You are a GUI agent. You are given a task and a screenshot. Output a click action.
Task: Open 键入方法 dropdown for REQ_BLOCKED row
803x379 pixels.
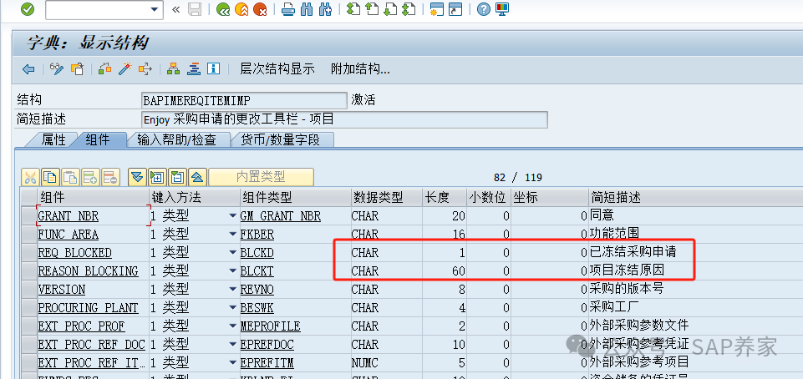[233, 253]
